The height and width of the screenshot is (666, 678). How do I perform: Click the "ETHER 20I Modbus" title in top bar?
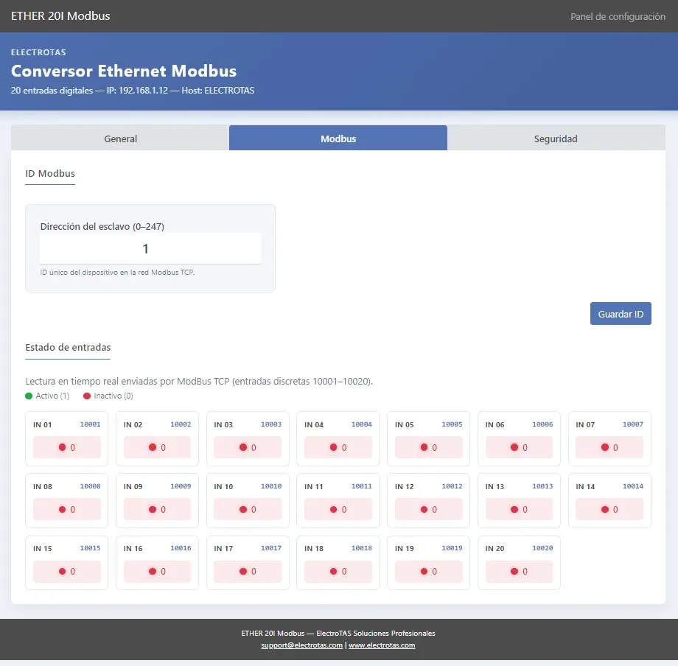pyautogui.click(x=60, y=16)
